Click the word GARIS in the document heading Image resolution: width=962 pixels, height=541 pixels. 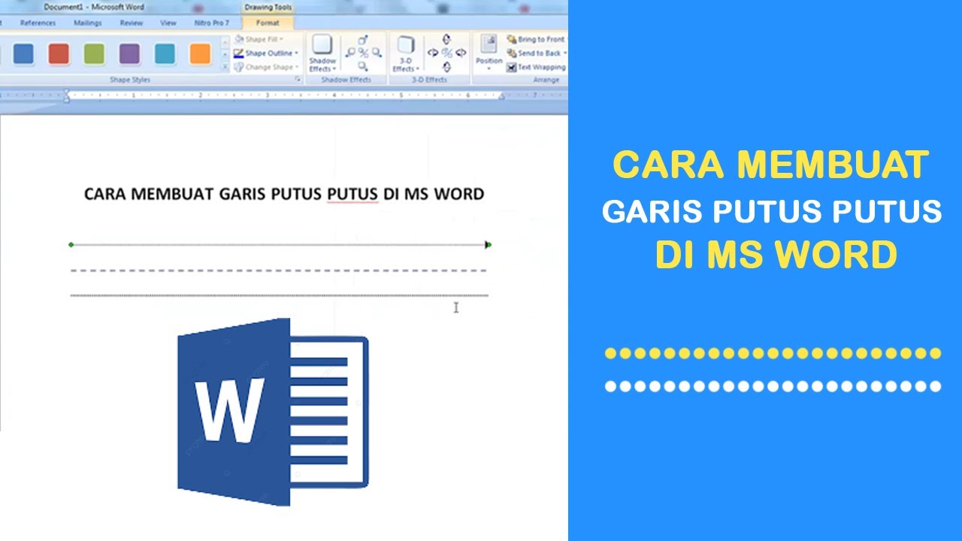coord(244,194)
